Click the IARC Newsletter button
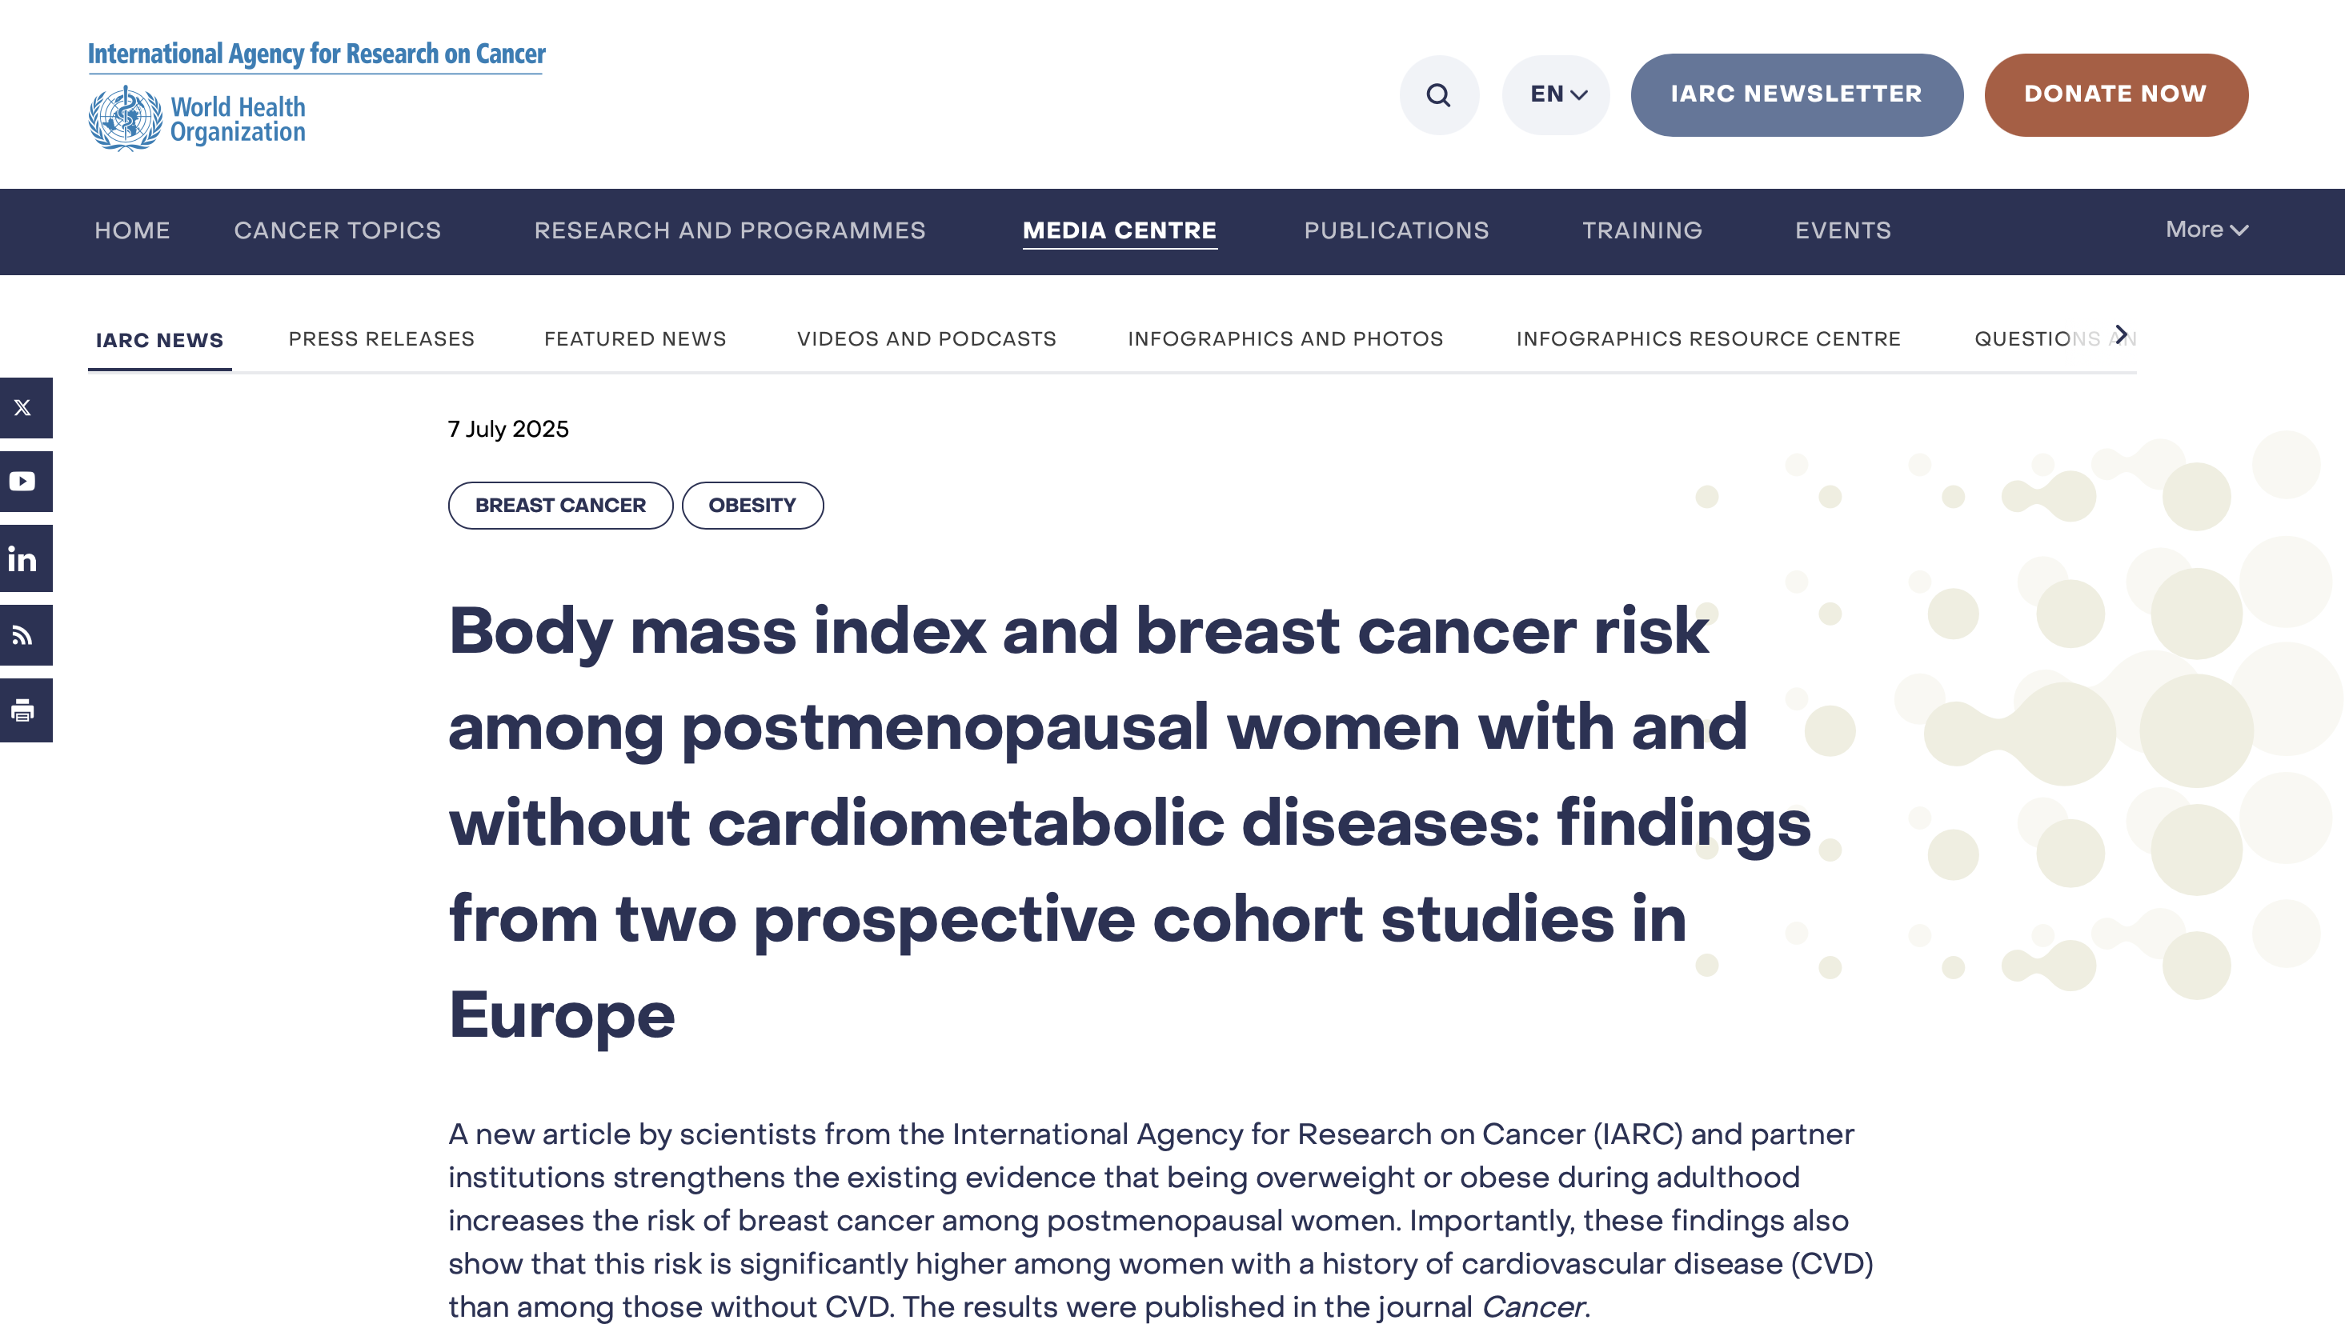 pos(1795,94)
